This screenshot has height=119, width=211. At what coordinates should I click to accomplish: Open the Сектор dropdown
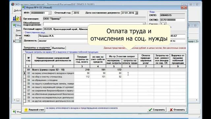click(x=165, y=24)
